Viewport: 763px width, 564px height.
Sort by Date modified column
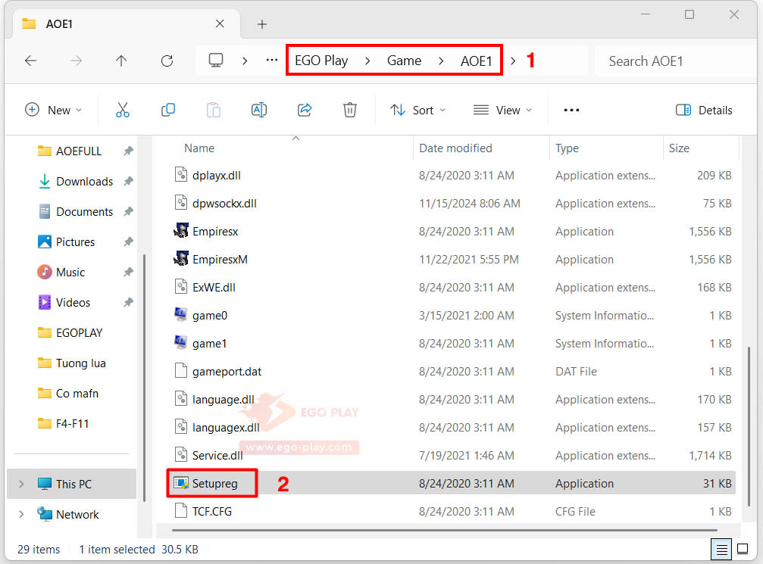click(x=455, y=148)
